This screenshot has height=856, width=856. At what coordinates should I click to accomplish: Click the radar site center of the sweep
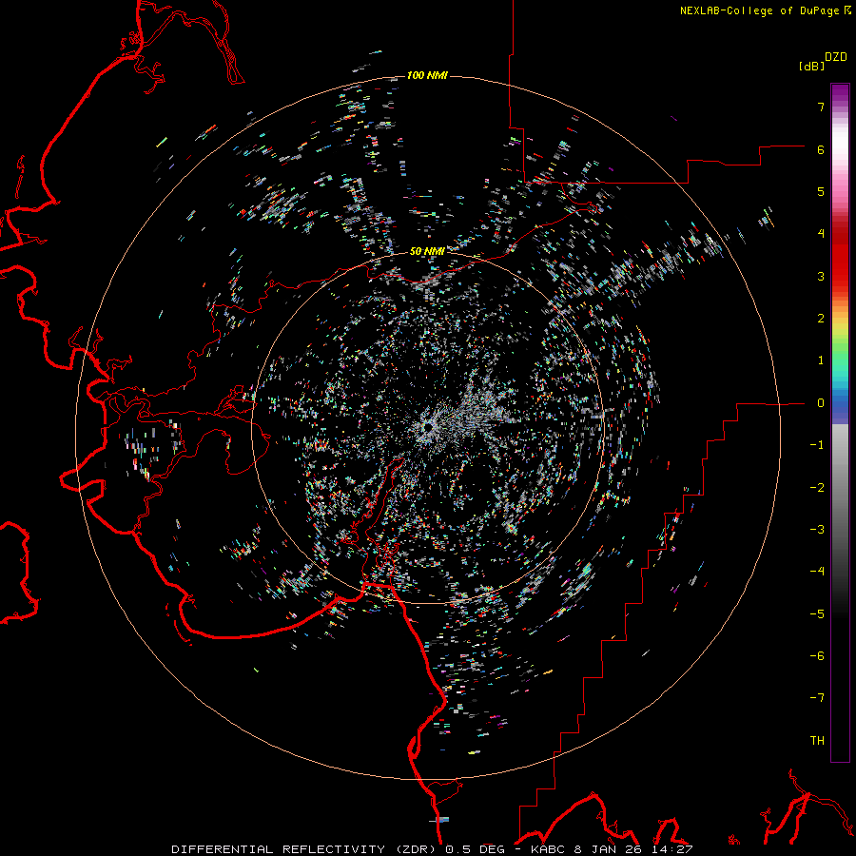pos(428,427)
